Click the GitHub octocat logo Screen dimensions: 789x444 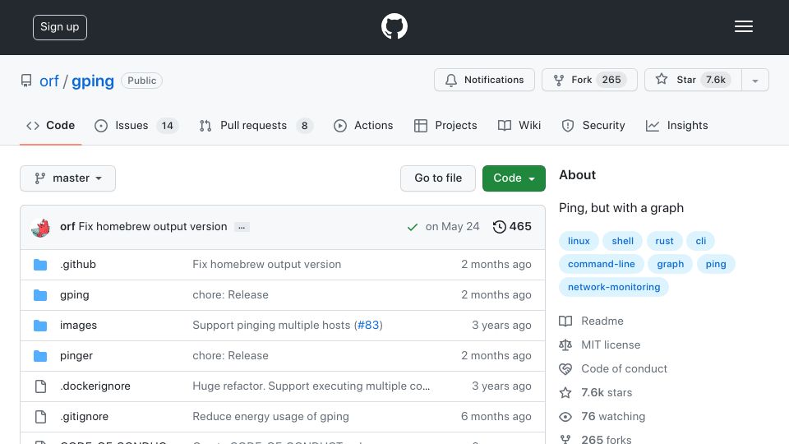pos(394,26)
